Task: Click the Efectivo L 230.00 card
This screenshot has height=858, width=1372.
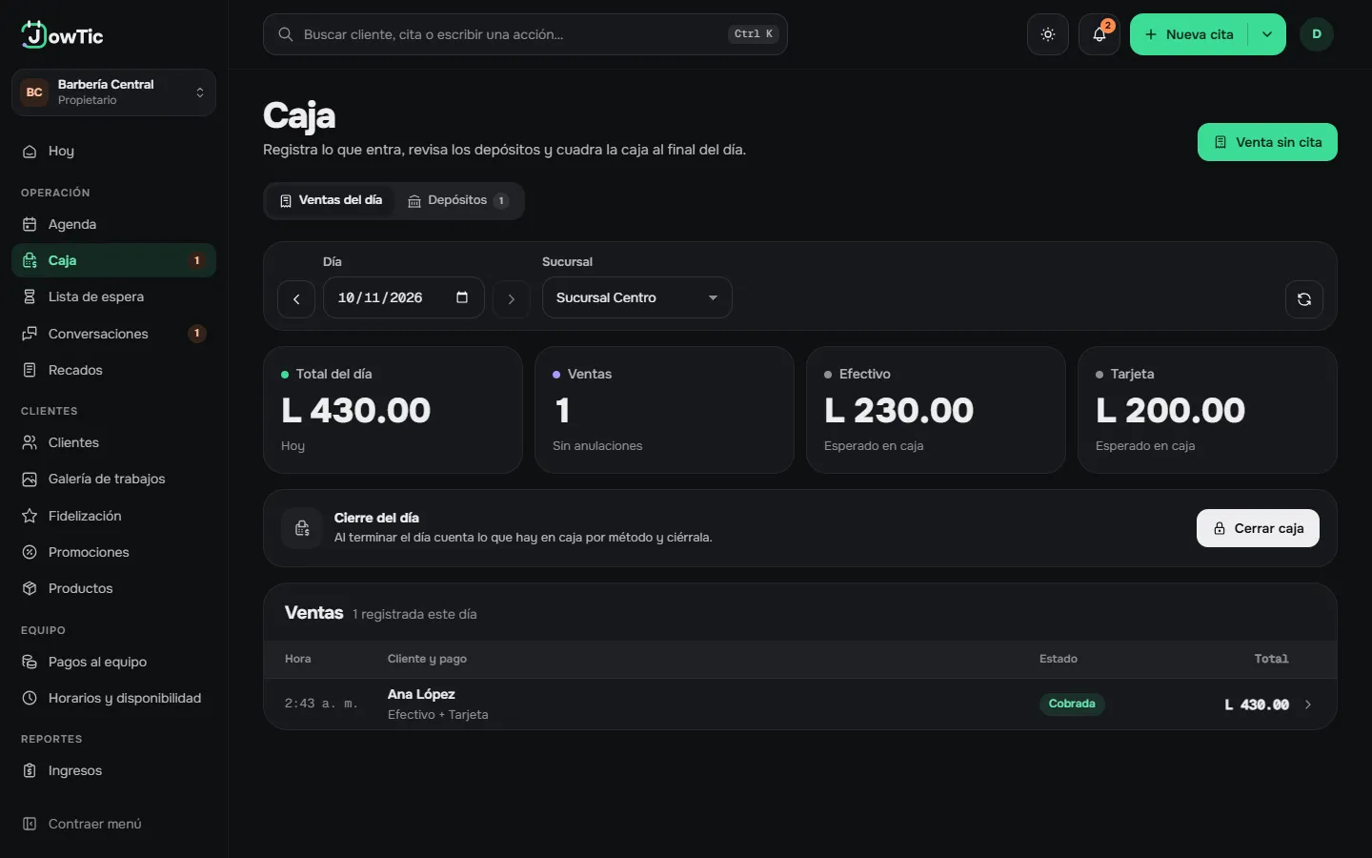Action: coord(936,410)
